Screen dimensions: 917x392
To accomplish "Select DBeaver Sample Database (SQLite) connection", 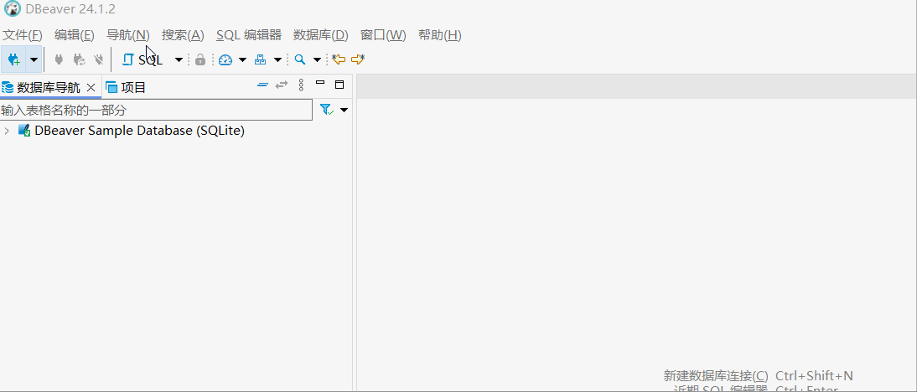I will coord(139,131).
